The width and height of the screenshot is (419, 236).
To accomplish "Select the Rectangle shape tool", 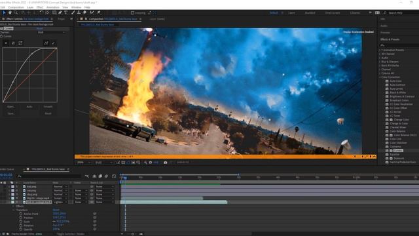I will pyautogui.click(x=54, y=12).
